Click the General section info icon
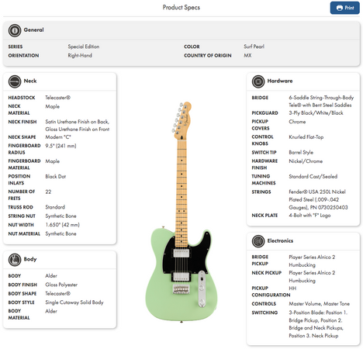This screenshot has height=349, width=363. tap(15, 30)
